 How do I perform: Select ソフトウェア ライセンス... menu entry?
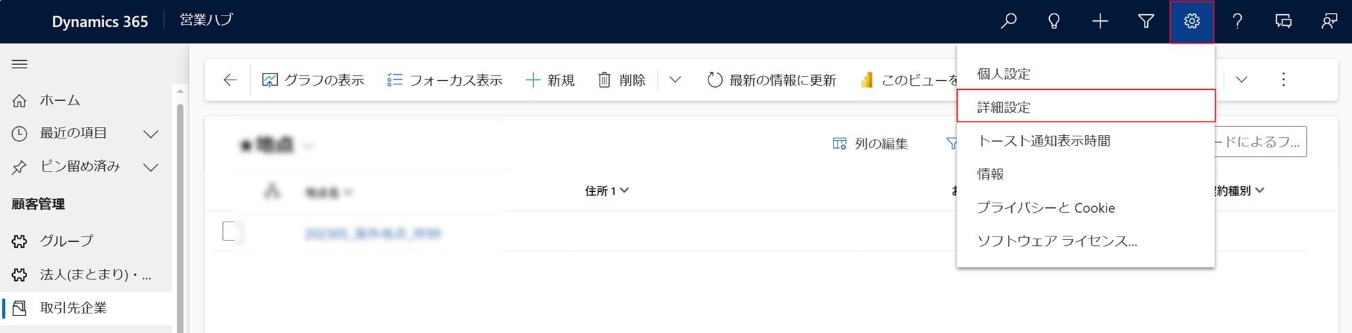pos(1086,240)
